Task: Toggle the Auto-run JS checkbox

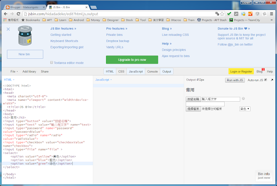Action: pyautogui.click(x=265, y=80)
